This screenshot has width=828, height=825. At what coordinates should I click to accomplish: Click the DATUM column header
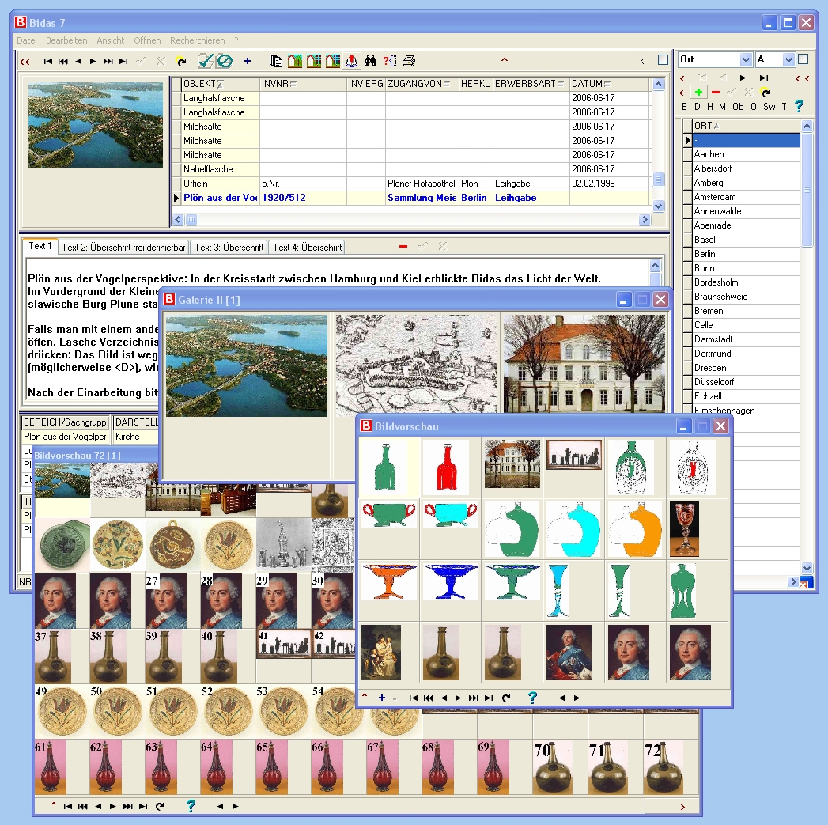(x=610, y=84)
